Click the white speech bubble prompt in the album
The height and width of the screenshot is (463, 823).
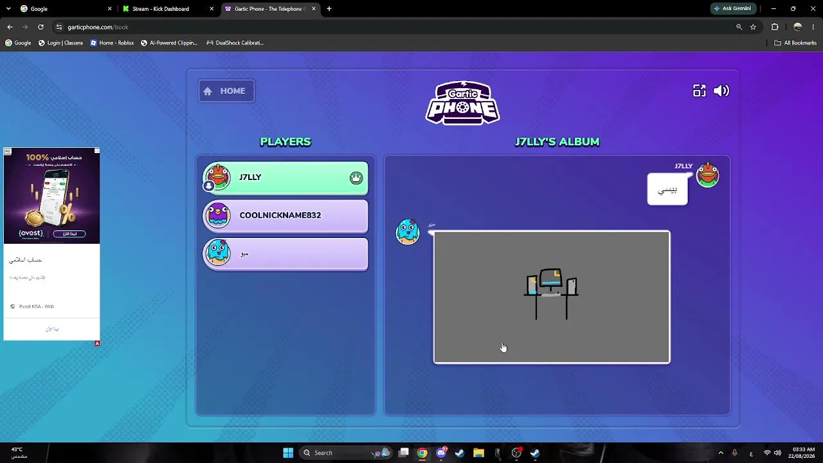click(667, 190)
